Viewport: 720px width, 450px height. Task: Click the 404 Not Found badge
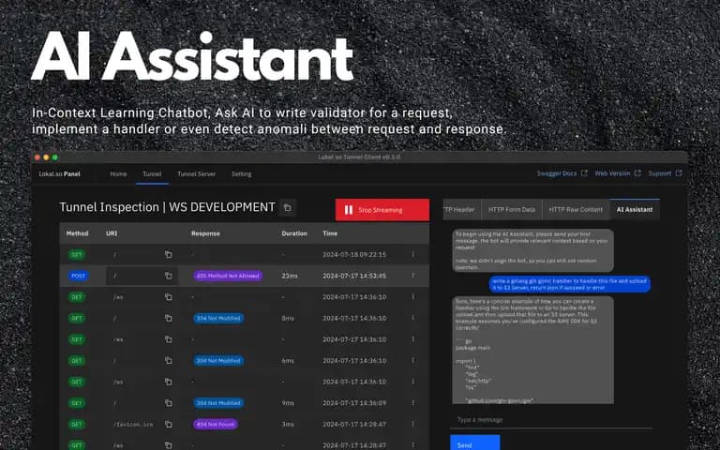pos(216,424)
